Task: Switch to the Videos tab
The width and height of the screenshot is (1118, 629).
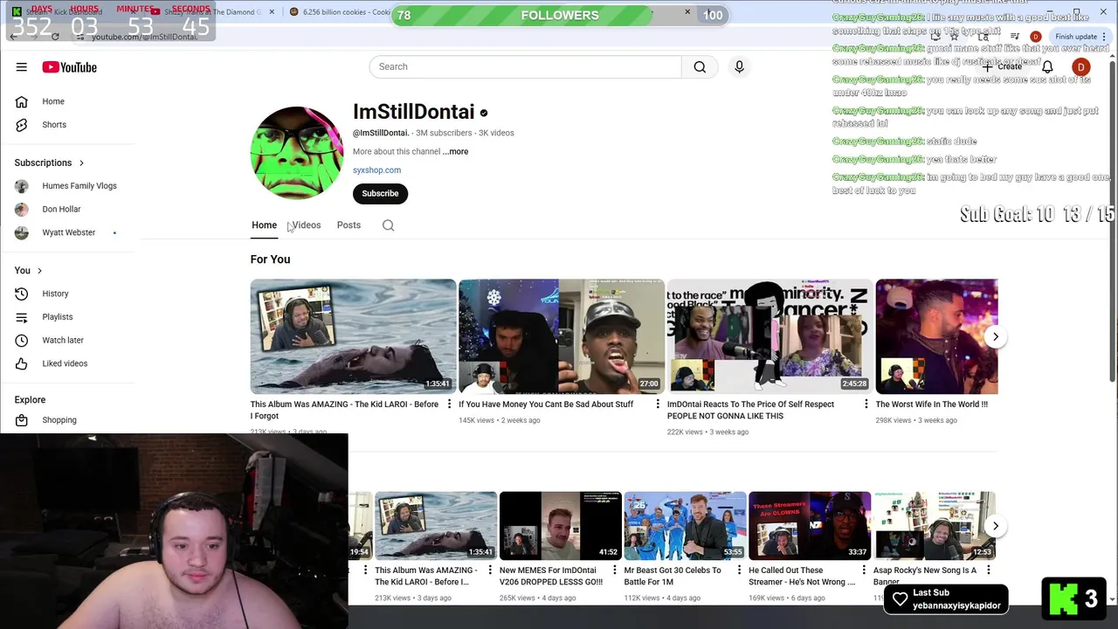Action: coord(307,225)
